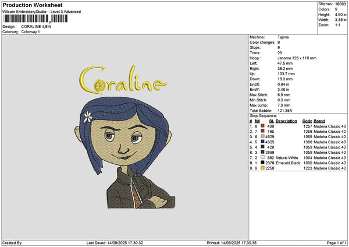Click the Janome 126 x 110 mm hoop value
Image resolution: width=349 pixels, height=247 pixels.
point(297,58)
